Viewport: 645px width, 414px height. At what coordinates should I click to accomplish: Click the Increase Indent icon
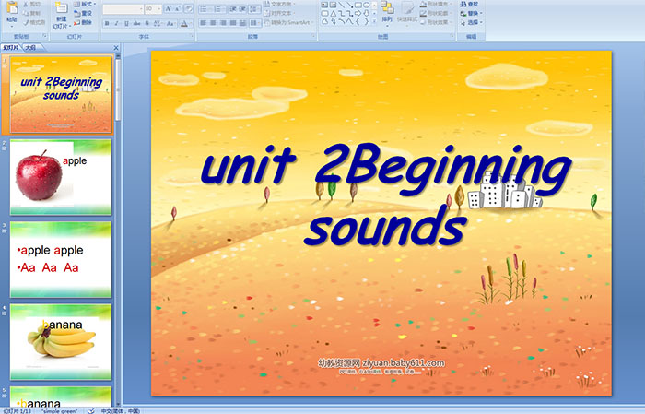(242, 9)
